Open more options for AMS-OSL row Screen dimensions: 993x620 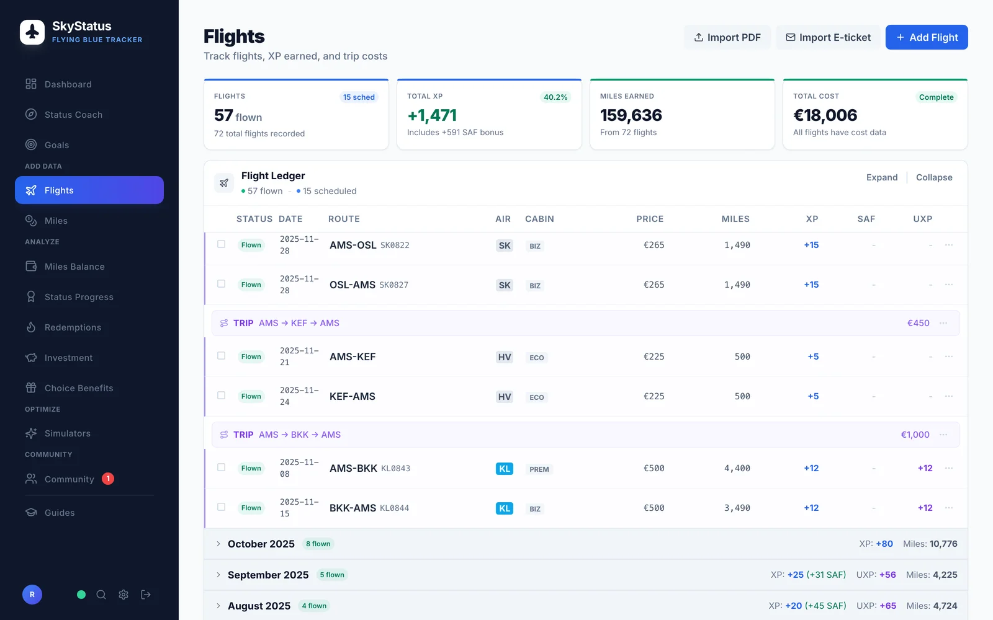pyautogui.click(x=949, y=245)
